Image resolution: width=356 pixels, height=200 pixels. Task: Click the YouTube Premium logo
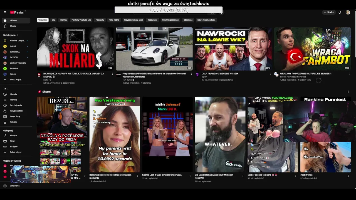18,12
